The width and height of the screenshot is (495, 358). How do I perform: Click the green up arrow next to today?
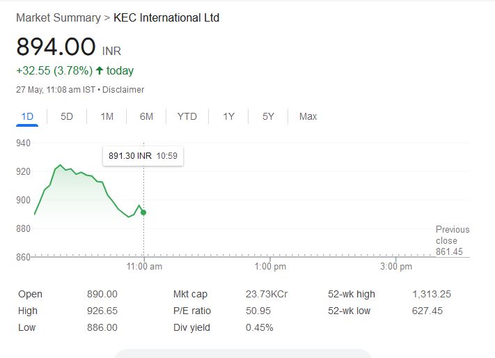pyautogui.click(x=100, y=70)
